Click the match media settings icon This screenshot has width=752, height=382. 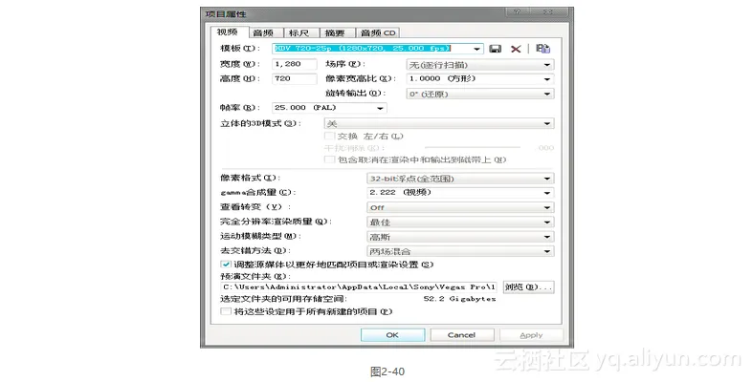click(x=542, y=49)
